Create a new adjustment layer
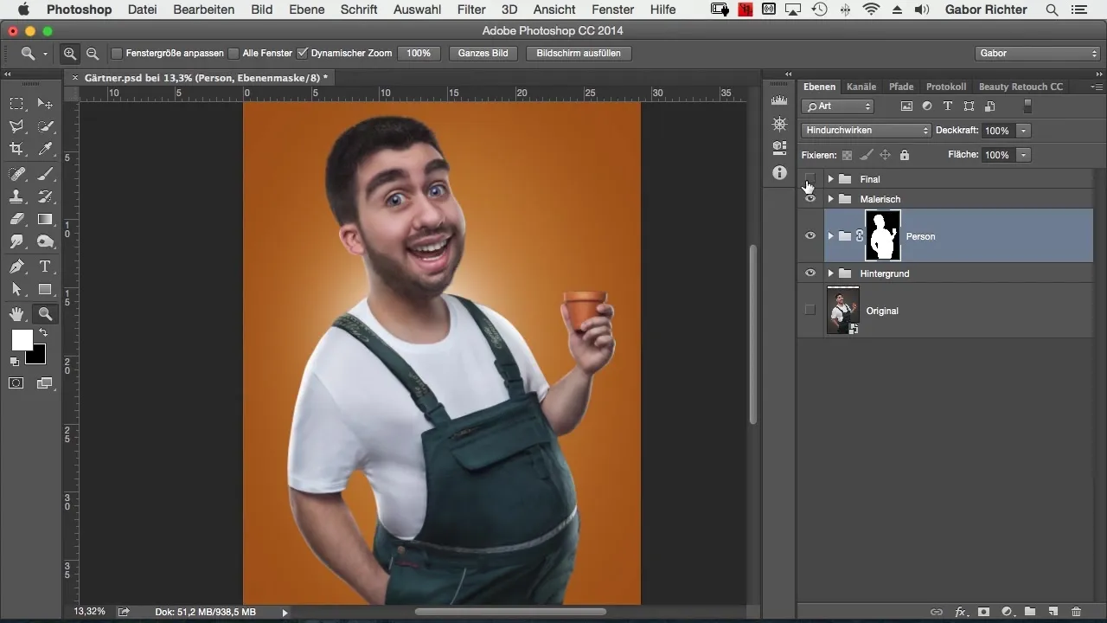The image size is (1107, 623). click(x=1007, y=612)
